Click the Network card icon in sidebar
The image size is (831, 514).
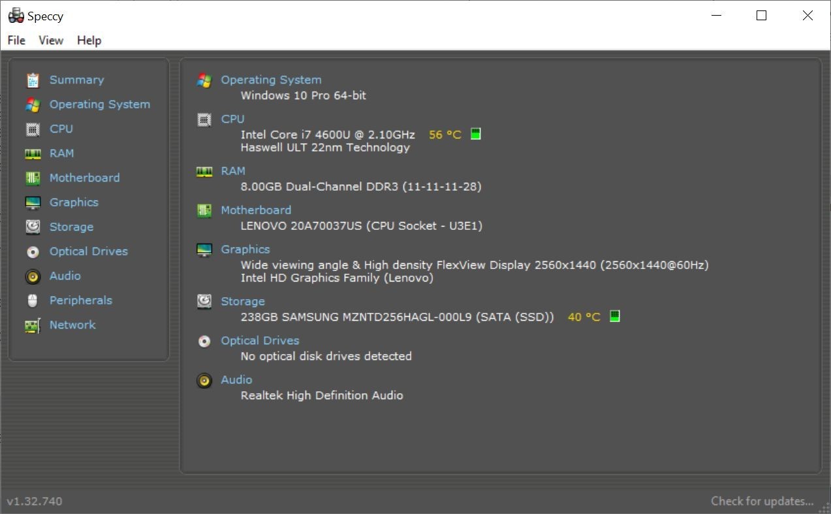tap(33, 325)
